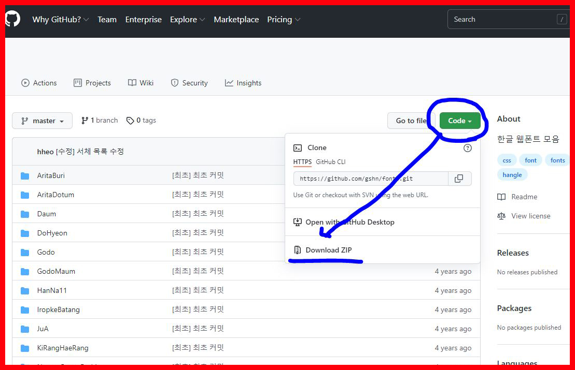This screenshot has height=370, width=575.
Task: Click the desktop download icon beside Open with GitHub Desktop
Action: 298,222
